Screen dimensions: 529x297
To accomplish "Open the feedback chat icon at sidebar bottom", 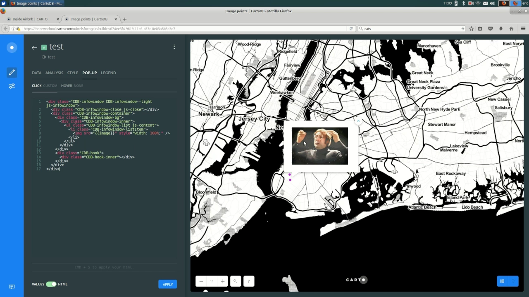I will [x=12, y=287].
